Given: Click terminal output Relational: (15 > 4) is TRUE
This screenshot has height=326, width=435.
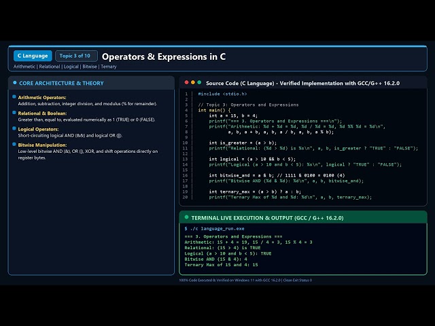Looking at the screenshot, I should pos(222,248).
